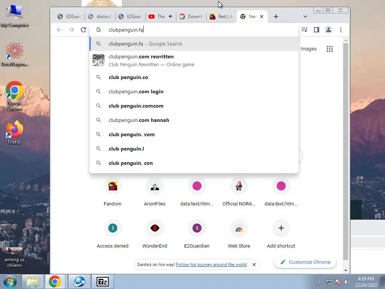Viewport: 385px width, 289px height.
Task: Select 'clubpenguin.fa - Google Search' suggestion
Action: point(194,44)
